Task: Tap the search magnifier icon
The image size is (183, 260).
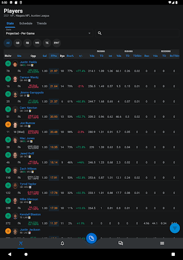Action: pyautogui.click(x=100, y=33)
